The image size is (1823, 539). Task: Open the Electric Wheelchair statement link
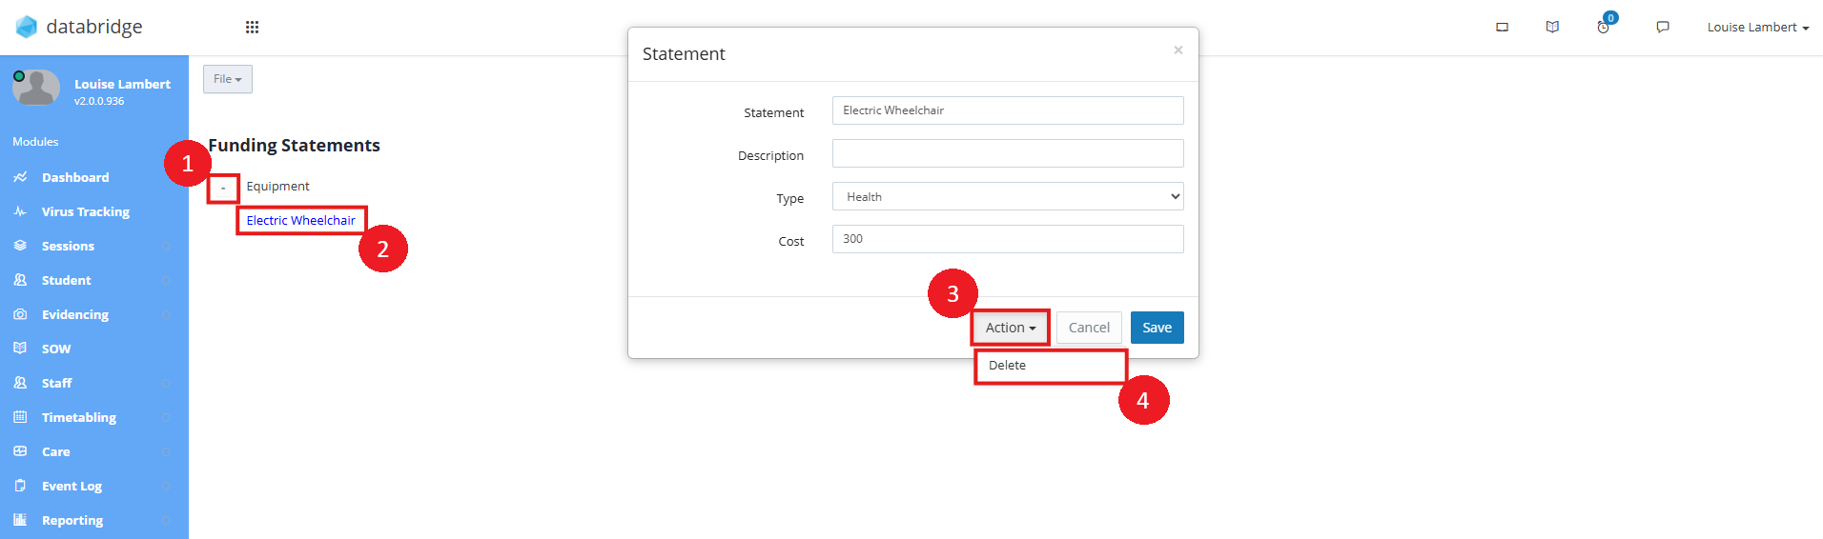[x=300, y=220]
